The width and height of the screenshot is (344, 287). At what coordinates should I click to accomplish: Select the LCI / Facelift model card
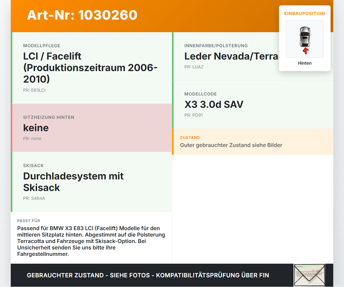pyautogui.click(x=91, y=68)
